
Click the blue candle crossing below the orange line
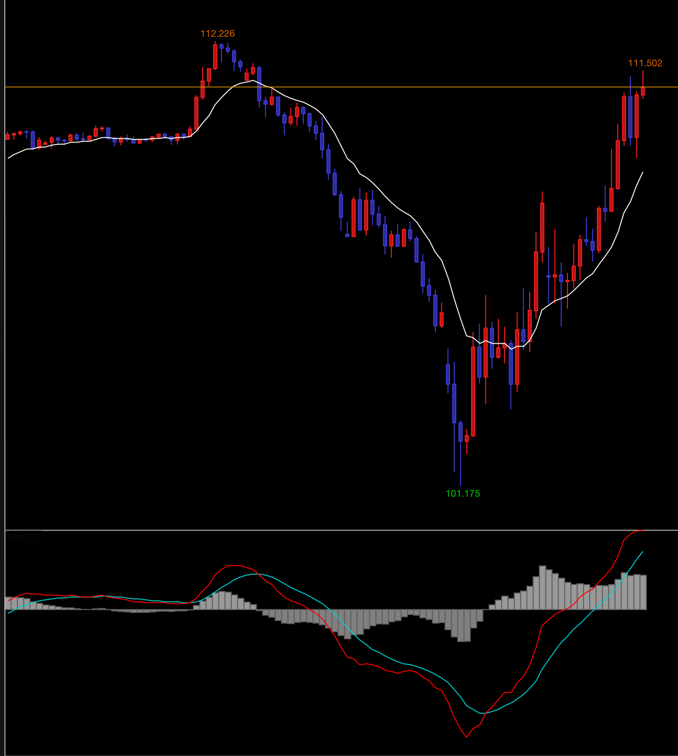259,84
